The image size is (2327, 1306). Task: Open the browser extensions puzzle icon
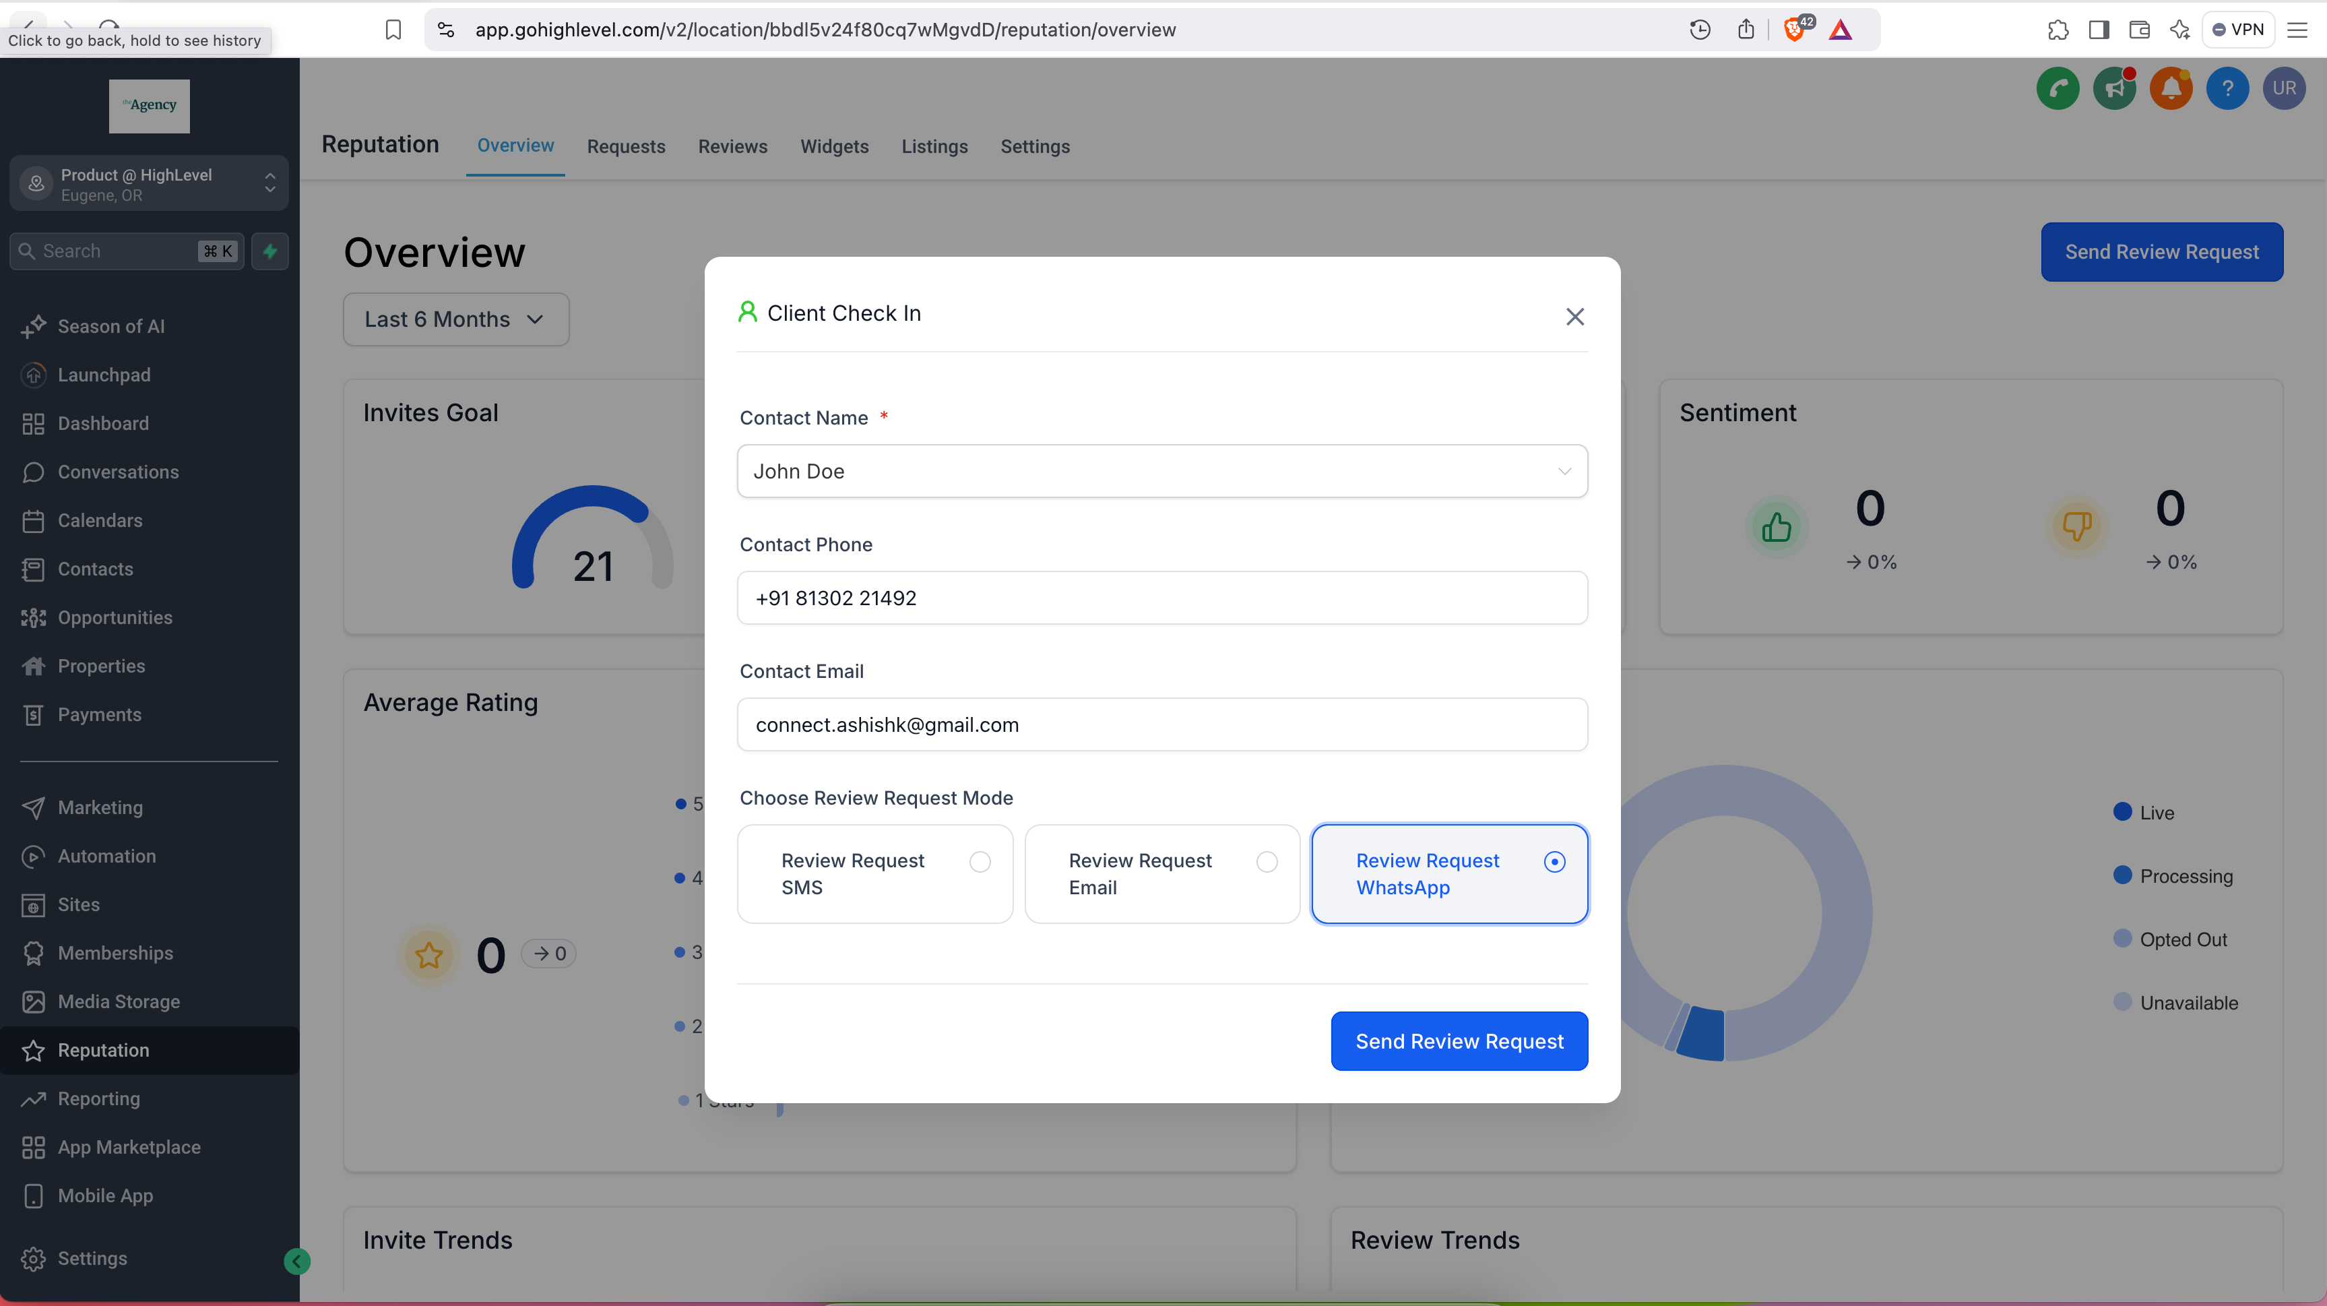point(2058,30)
